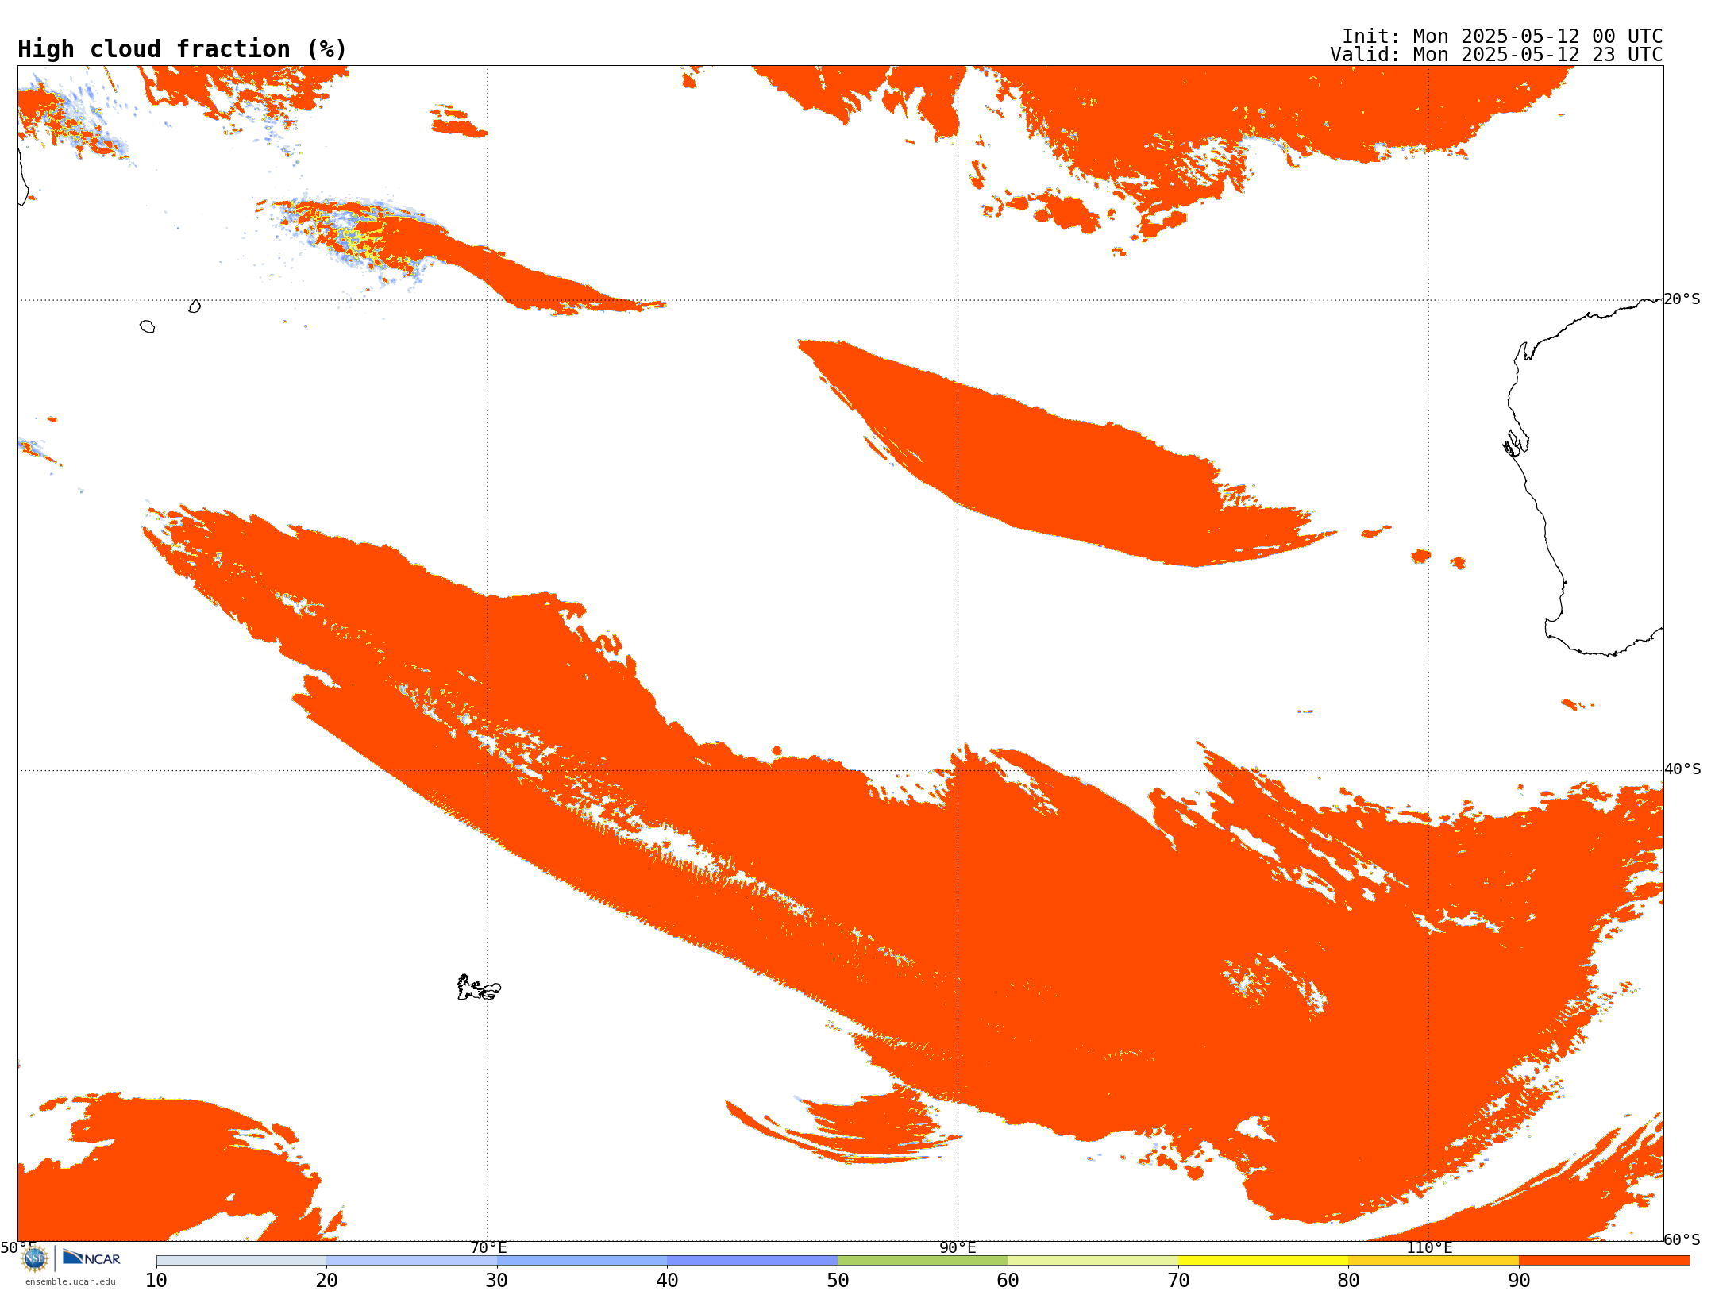Select the Valid: Mon 2025-05-12 23 UTC text
1715x1291 pixels.
1496,55
